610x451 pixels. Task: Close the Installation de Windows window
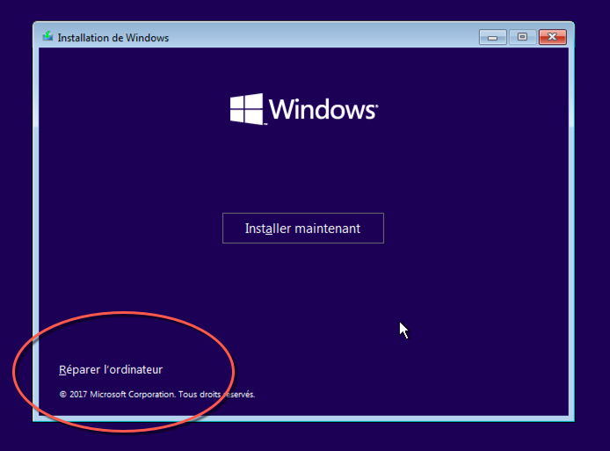[552, 37]
